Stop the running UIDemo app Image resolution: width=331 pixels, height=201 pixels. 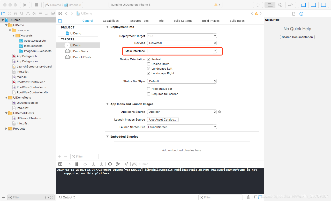point(36,5)
